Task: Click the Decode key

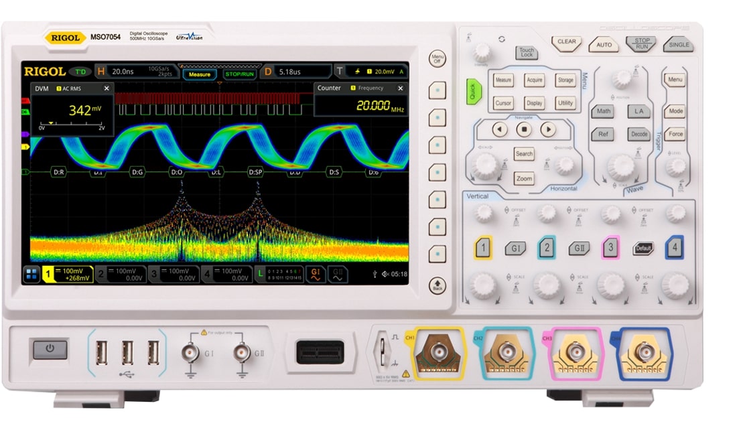Action: (639, 135)
